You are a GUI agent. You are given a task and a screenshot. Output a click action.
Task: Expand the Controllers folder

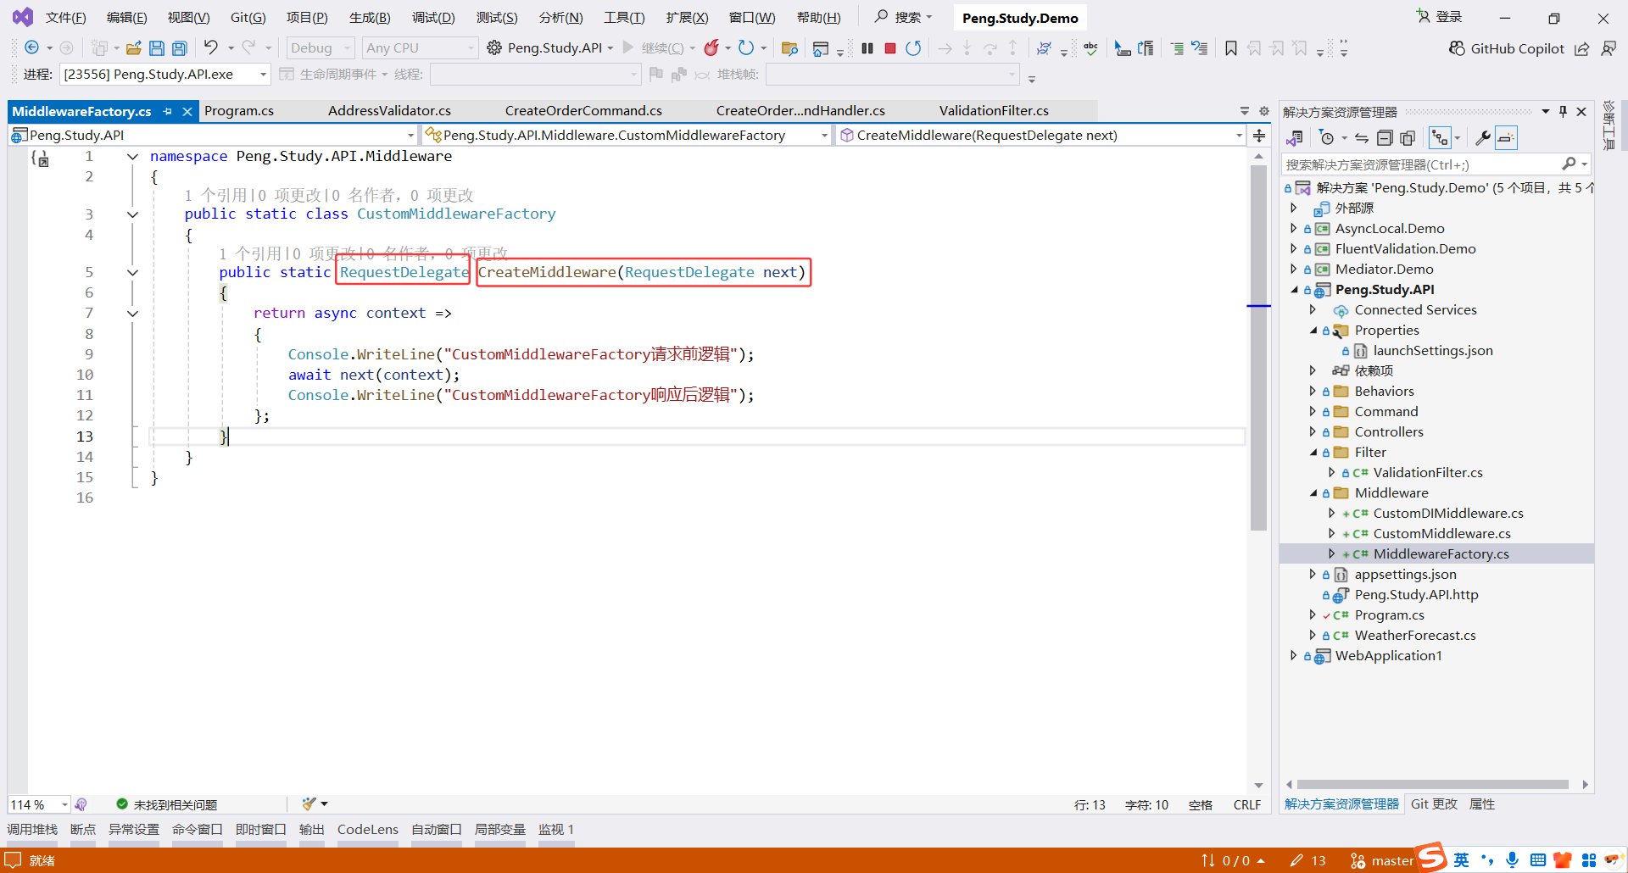[1313, 432]
